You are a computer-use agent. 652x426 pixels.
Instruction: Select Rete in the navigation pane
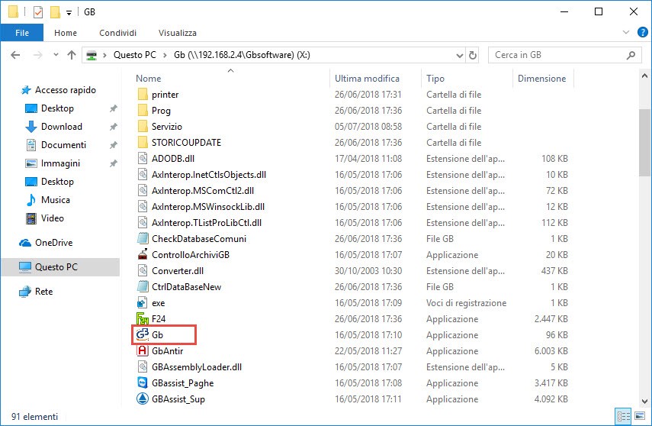[43, 292]
